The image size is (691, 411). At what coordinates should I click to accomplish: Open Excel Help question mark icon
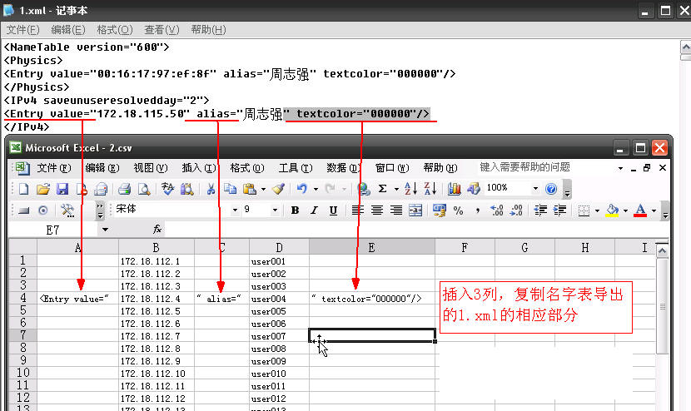tap(551, 189)
